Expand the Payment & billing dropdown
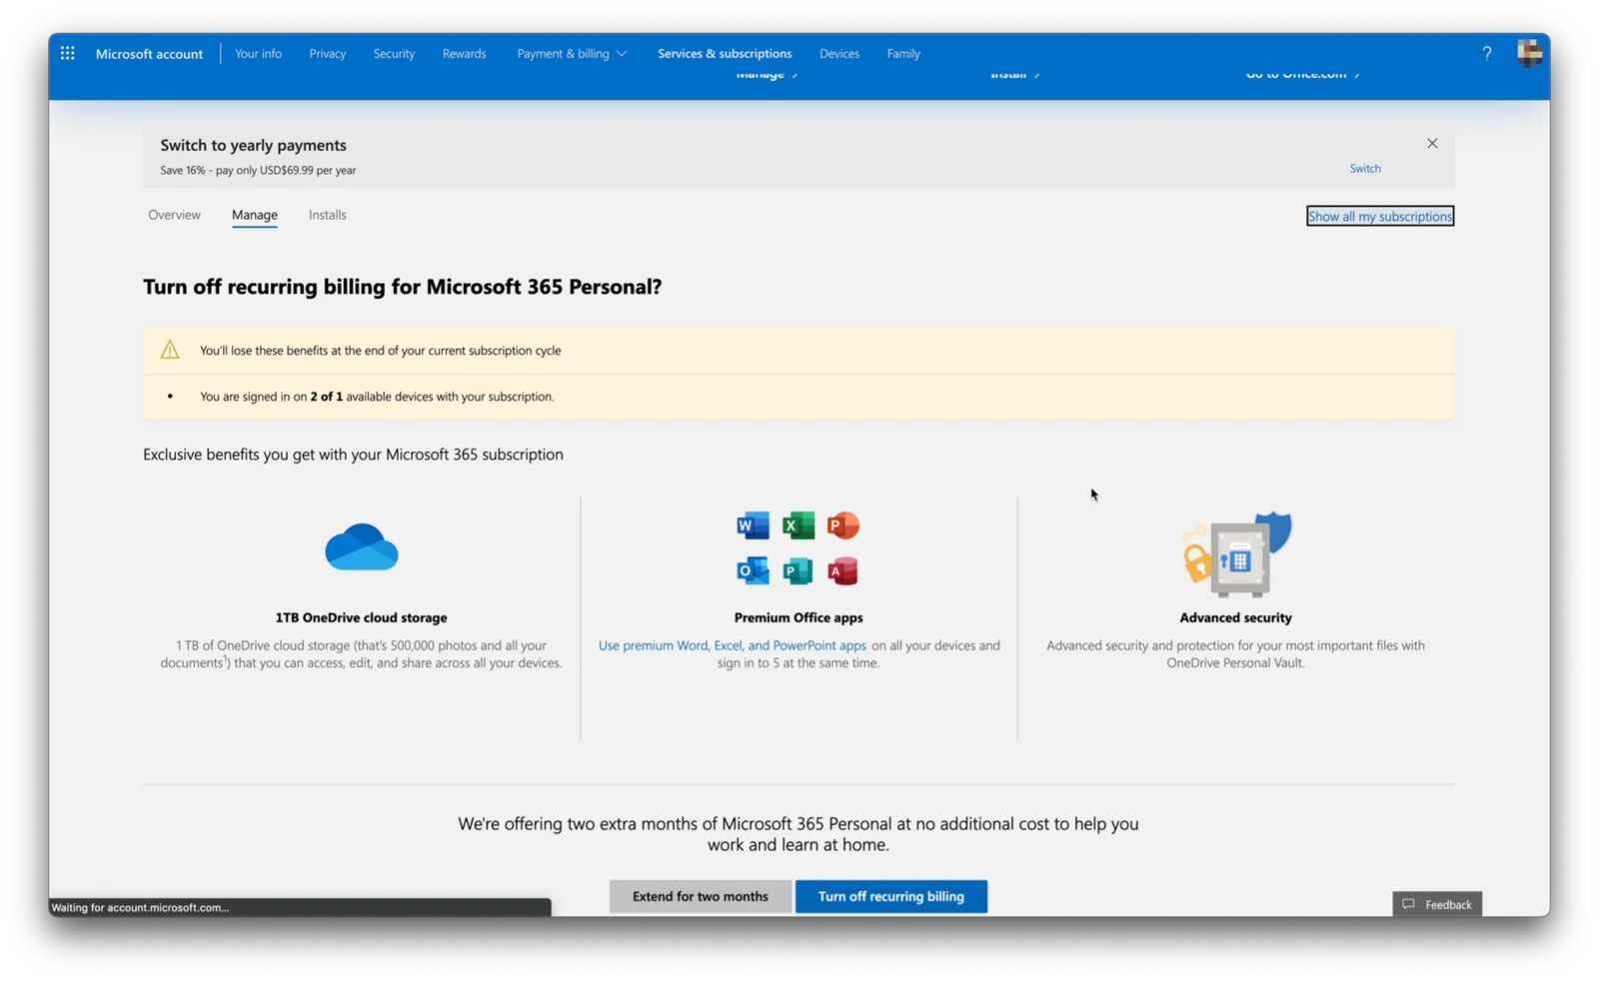1599x981 pixels. tap(572, 53)
